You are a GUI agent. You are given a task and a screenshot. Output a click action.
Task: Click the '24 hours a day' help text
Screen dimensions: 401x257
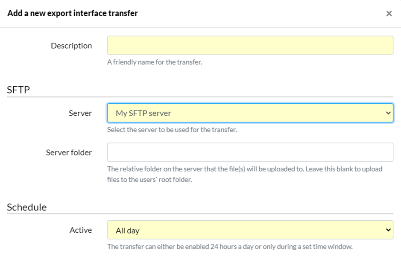coord(230,246)
